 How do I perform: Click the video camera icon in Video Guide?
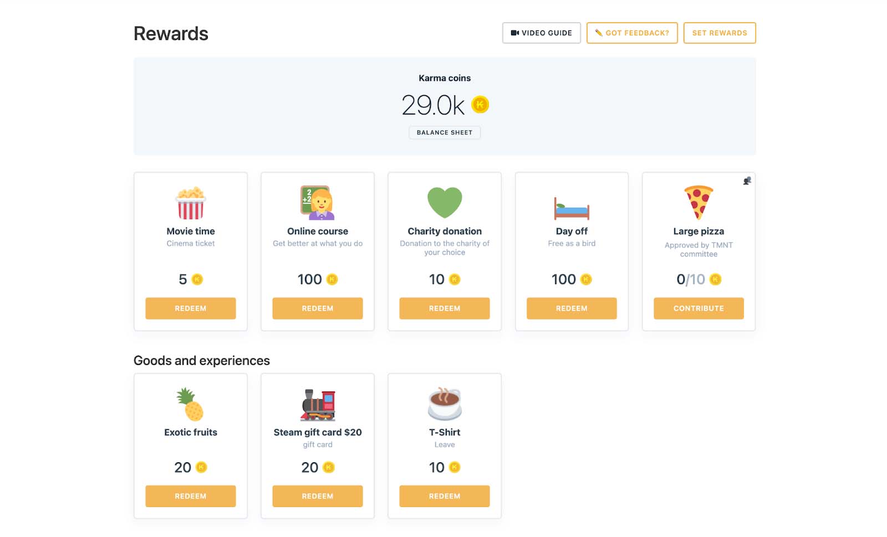click(x=514, y=33)
